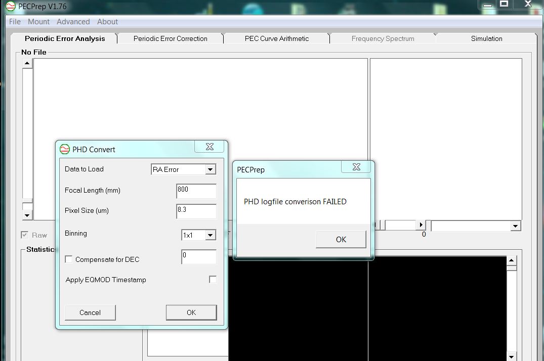Select the Frequency Spectrum tab
The image size is (544, 361).
pyautogui.click(x=383, y=38)
